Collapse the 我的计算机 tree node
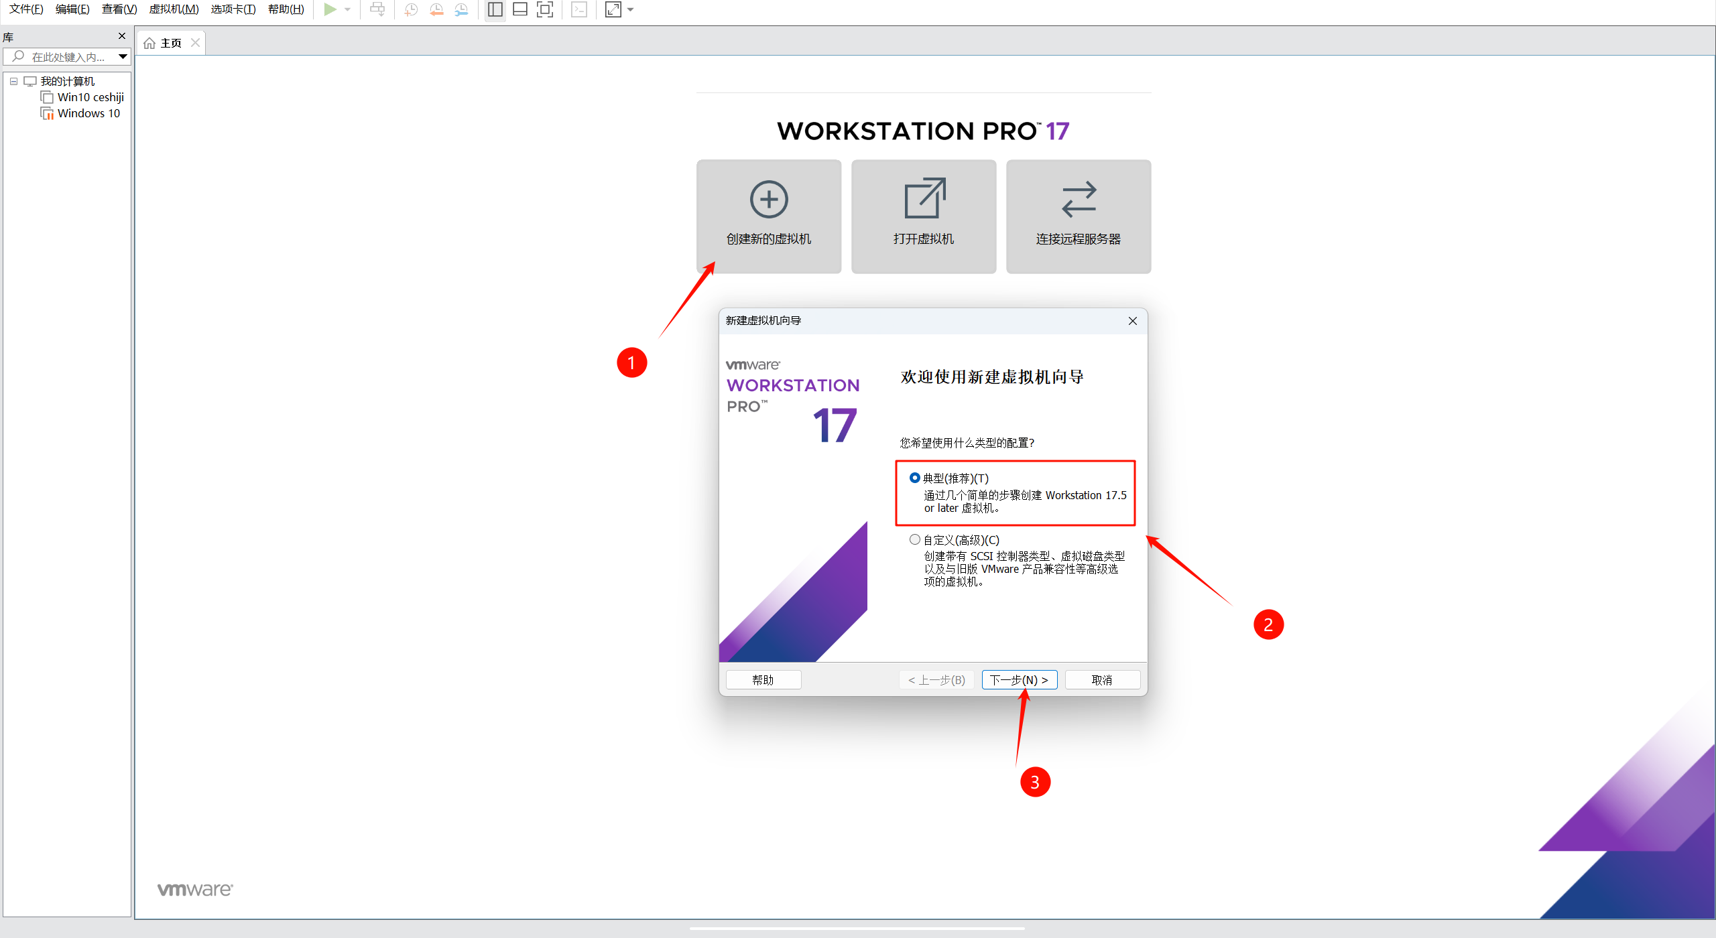The image size is (1716, 938). click(x=13, y=81)
